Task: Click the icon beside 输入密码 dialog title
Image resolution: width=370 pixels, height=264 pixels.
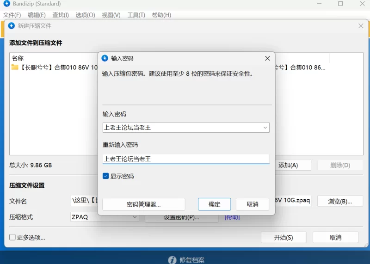Action: click(x=105, y=58)
